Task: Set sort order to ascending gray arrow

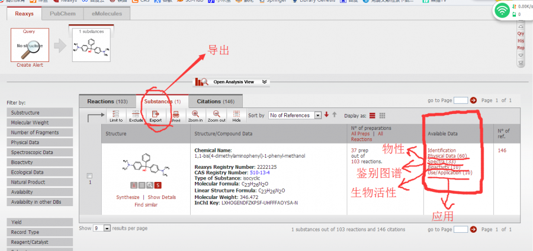Action: [x=335, y=115]
